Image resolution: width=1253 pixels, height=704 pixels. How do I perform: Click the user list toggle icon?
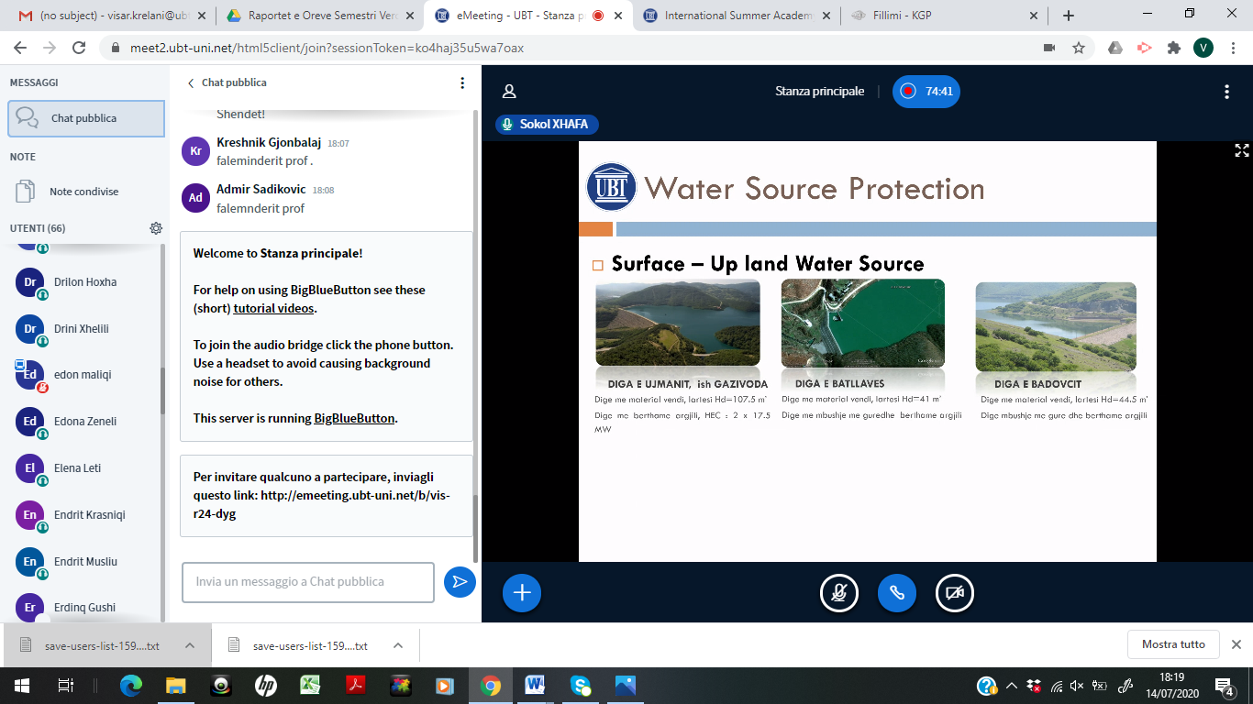tap(509, 92)
